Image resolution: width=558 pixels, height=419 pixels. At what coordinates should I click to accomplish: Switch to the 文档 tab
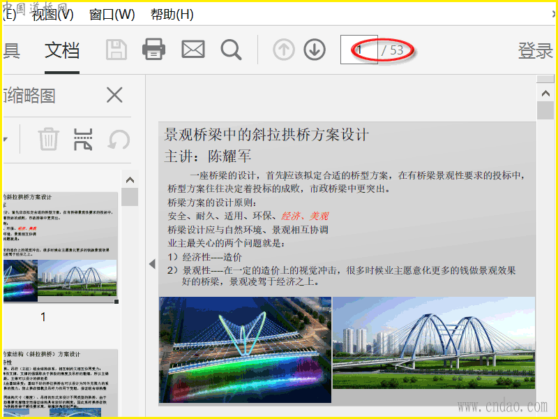tap(62, 50)
